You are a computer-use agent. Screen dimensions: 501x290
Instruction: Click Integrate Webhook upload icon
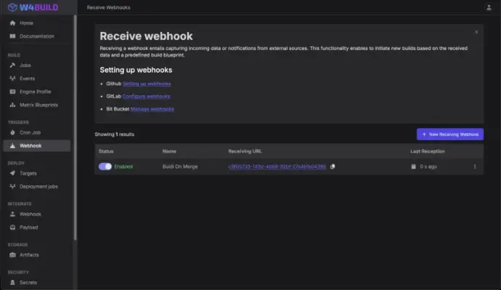[12, 214]
